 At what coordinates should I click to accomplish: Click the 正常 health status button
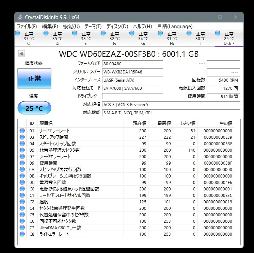[x=34, y=79]
